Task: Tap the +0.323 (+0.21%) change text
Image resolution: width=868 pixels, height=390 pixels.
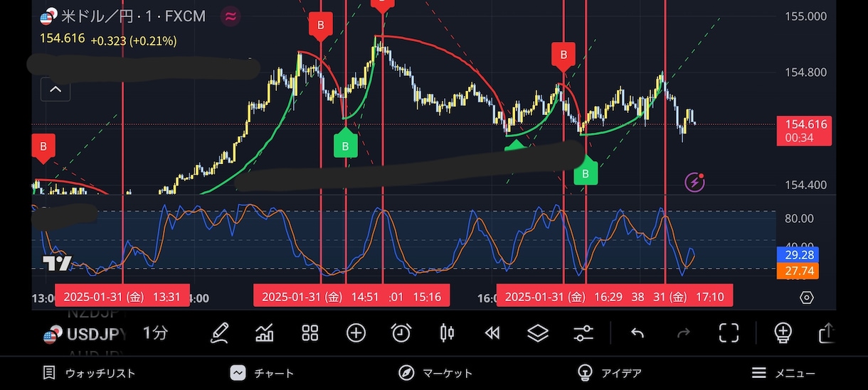Action: [x=133, y=40]
